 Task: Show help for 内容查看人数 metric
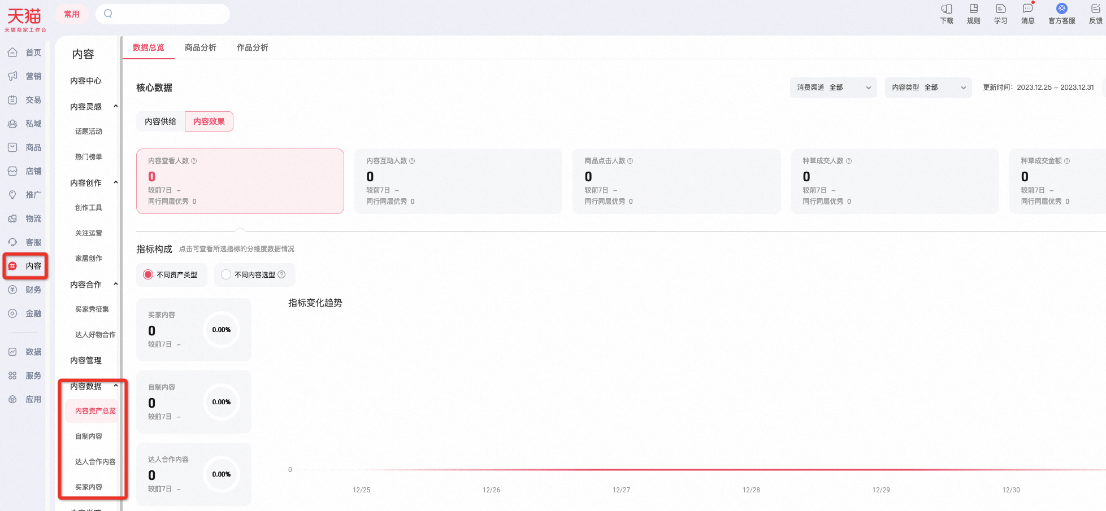[x=194, y=161]
